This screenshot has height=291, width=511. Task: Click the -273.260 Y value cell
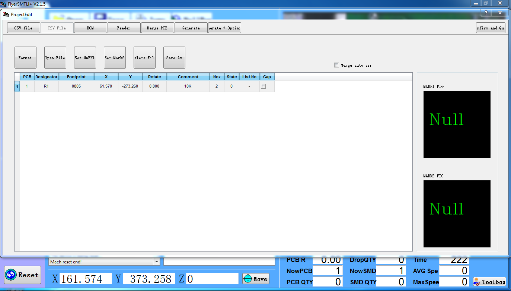130,86
